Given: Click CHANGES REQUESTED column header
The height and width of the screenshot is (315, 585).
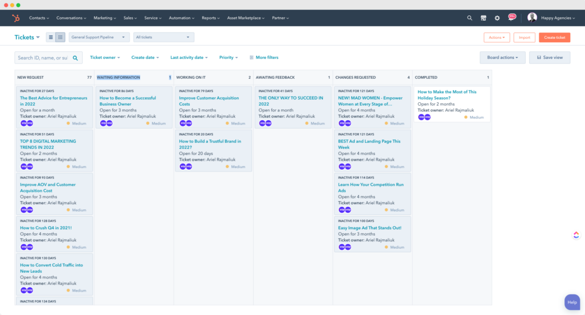Looking at the screenshot, I should 355,77.
